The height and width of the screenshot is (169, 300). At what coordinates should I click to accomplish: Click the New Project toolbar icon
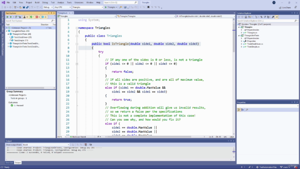pyautogui.click(x=15, y=8)
